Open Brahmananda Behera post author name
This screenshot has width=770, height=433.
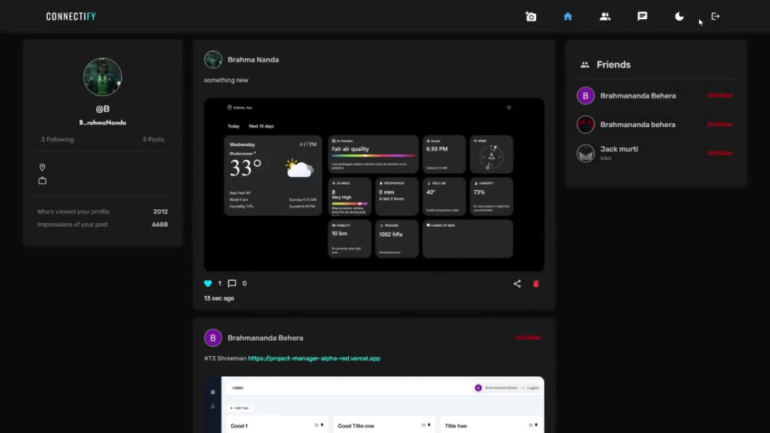265,338
